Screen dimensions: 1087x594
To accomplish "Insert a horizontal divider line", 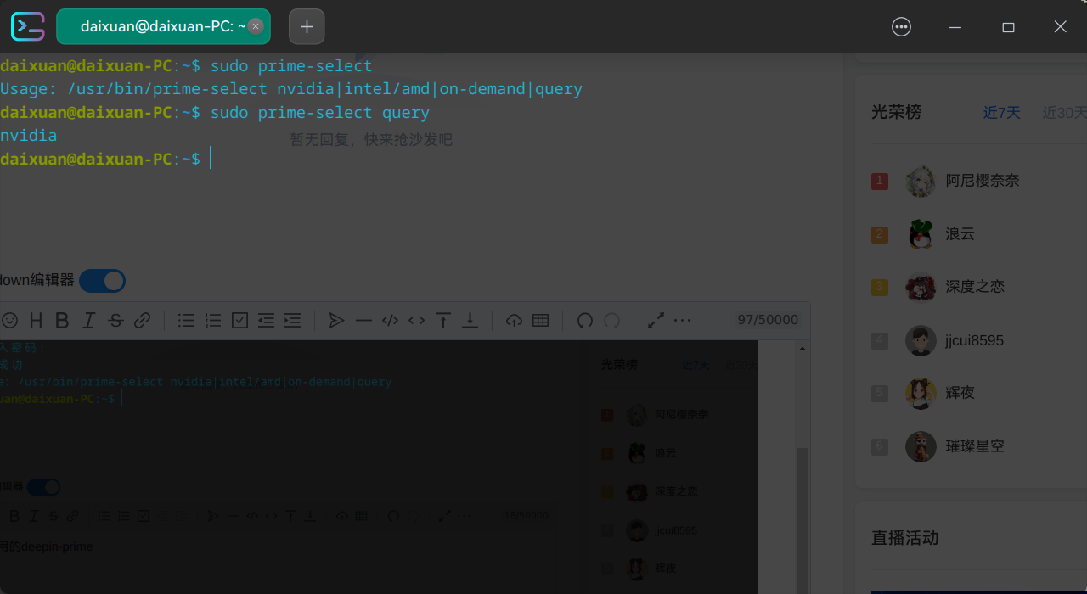I will [363, 320].
